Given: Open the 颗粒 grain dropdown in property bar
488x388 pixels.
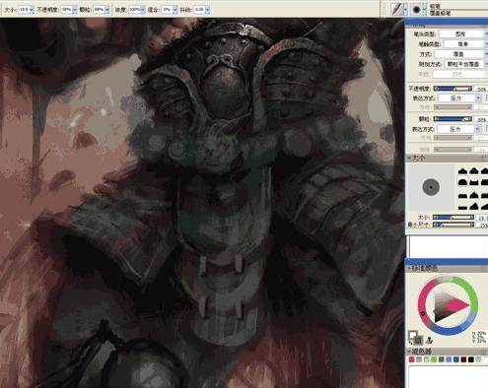Looking at the screenshot, I should [x=107, y=10].
